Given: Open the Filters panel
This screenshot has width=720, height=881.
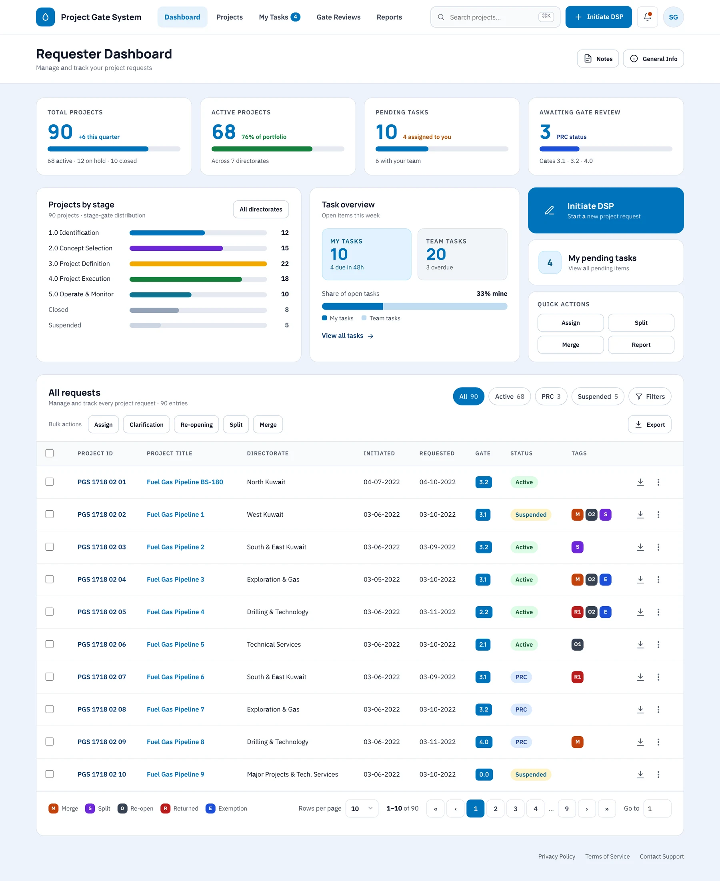Looking at the screenshot, I should [x=650, y=396].
